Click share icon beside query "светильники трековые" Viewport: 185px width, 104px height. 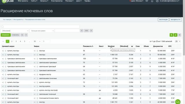point(35,63)
